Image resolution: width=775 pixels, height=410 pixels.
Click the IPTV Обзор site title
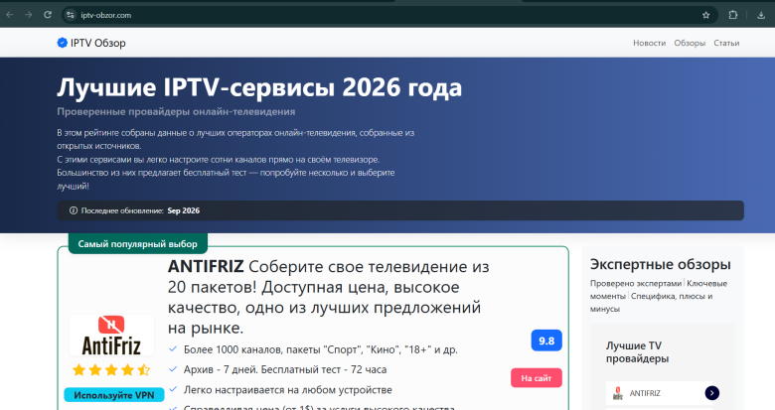coord(97,43)
